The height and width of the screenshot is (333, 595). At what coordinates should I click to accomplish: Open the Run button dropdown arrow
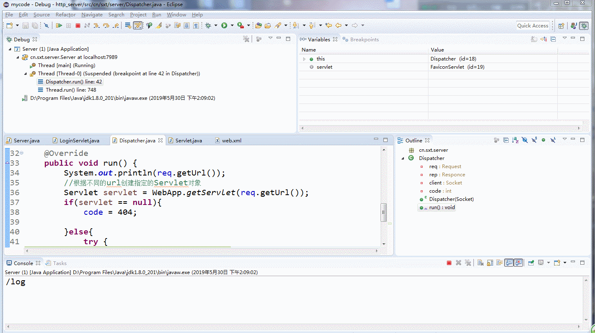(x=232, y=25)
